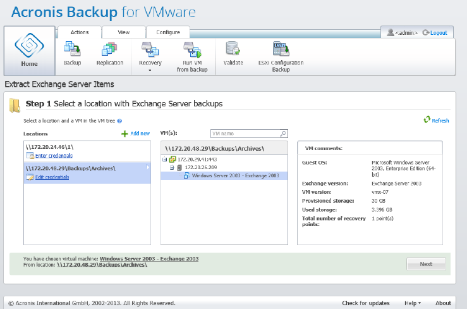Click Check for updates

(366, 303)
